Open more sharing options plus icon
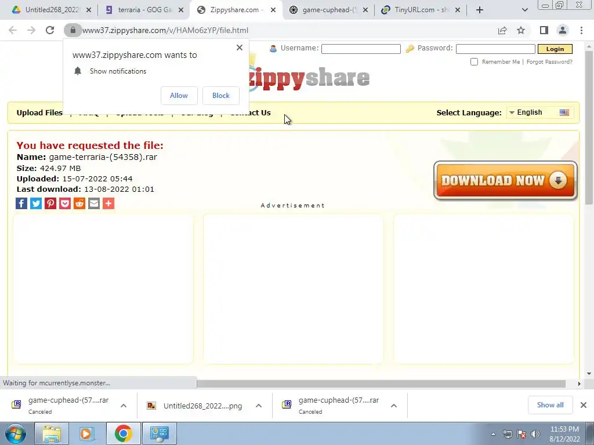 click(x=108, y=203)
